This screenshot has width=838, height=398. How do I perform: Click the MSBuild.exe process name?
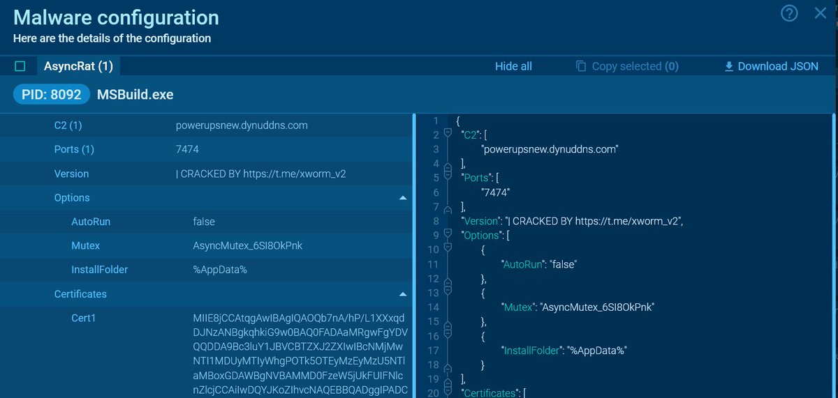135,94
